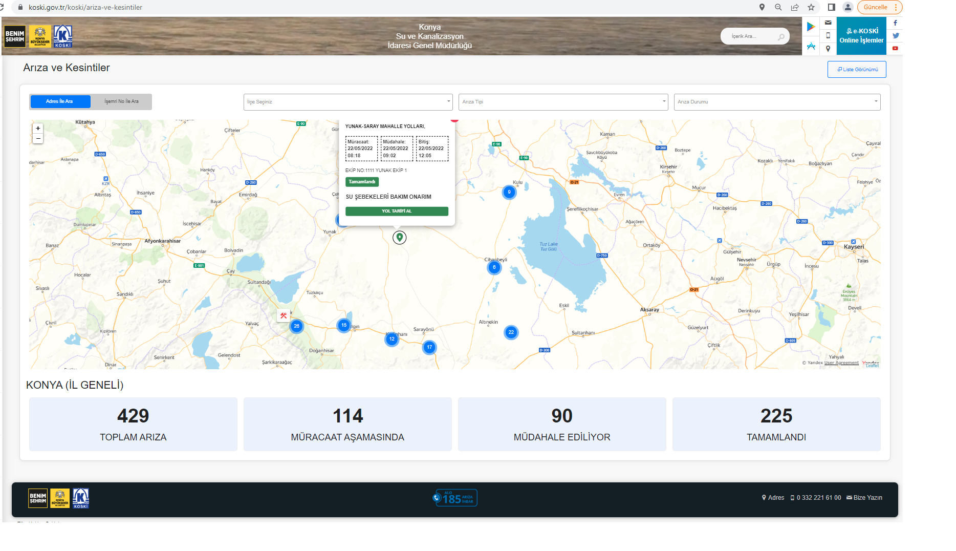Expand the İlçe Seçiniz dropdown
Screen dimensions: 956x551
coord(348,102)
